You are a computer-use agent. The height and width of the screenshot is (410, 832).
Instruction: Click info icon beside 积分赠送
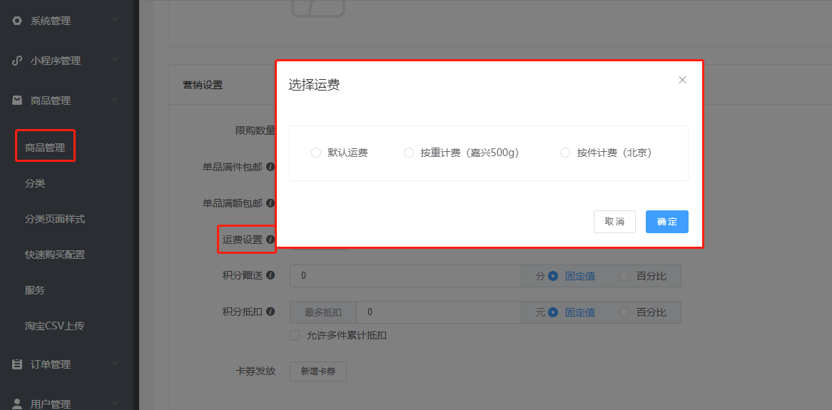(x=270, y=275)
